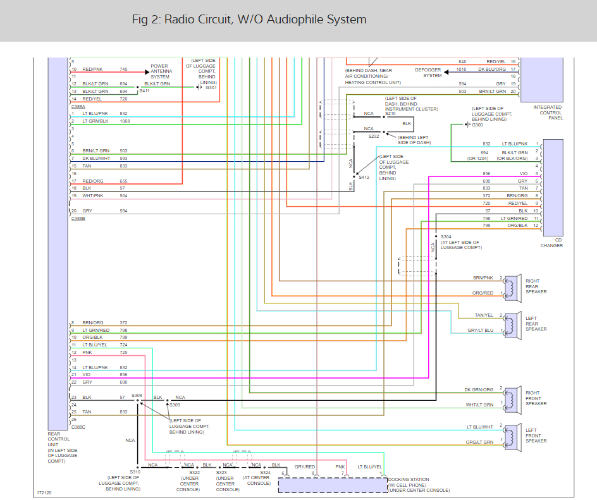Click the S411 splice label

click(x=144, y=91)
